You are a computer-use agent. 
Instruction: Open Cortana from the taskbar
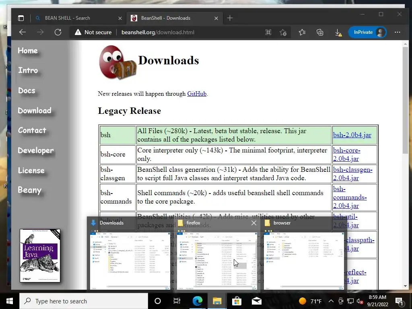click(x=158, y=301)
